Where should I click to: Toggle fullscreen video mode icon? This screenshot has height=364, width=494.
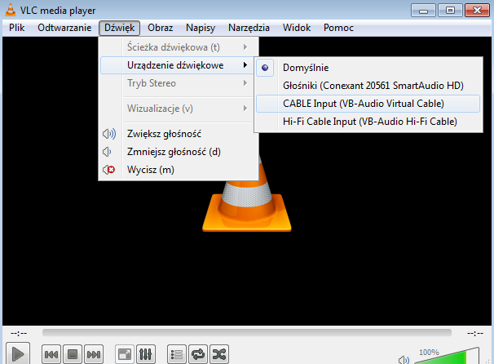(125, 354)
